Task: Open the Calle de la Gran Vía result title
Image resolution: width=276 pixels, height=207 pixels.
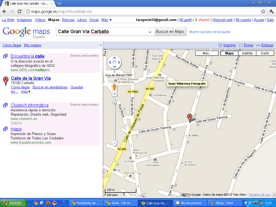Action: coord(31,78)
